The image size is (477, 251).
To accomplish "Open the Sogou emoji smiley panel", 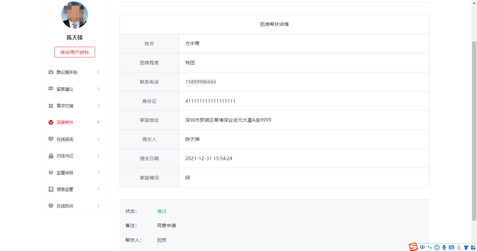I will coord(437,247).
